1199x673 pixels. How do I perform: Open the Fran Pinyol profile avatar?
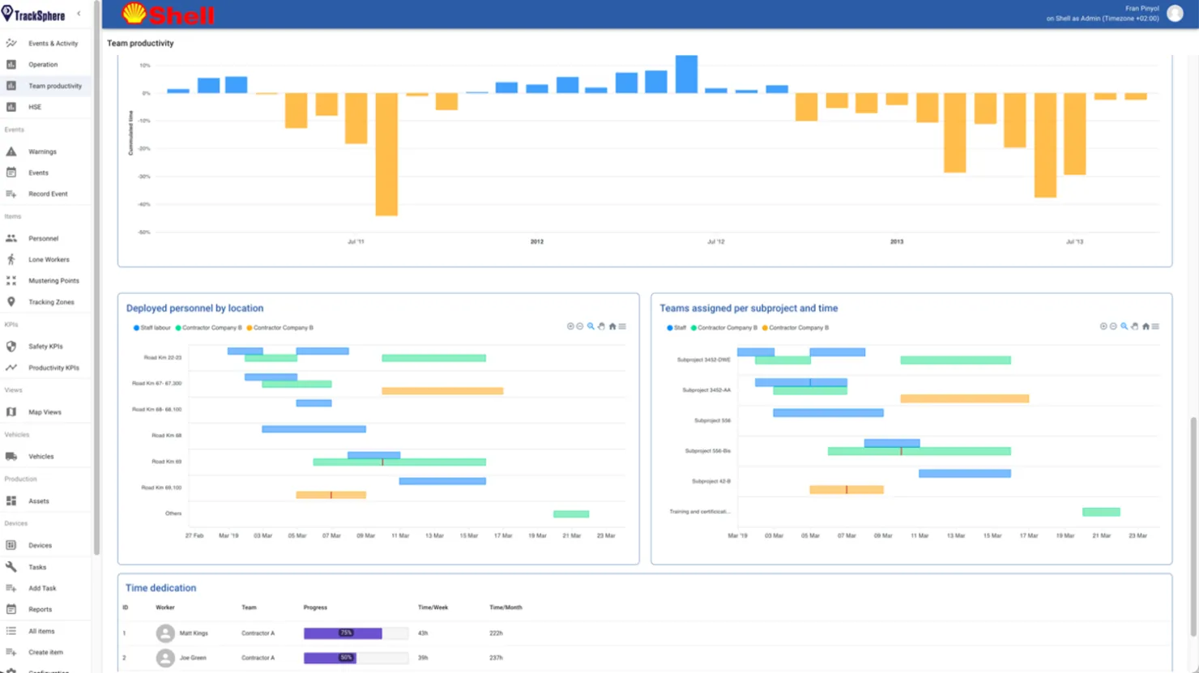point(1176,12)
